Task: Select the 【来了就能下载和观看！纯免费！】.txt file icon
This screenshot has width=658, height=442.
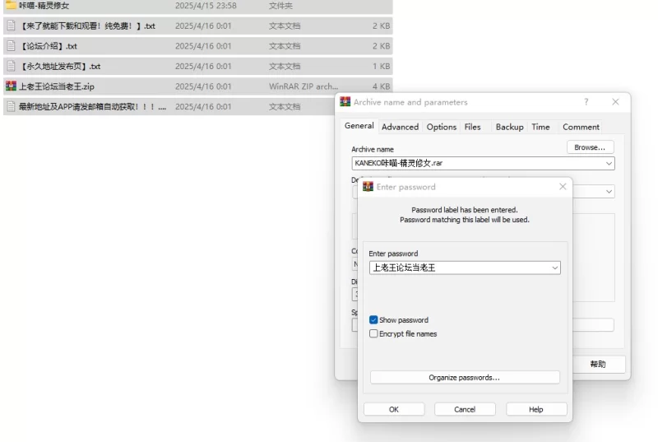Action: pos(11,26)
